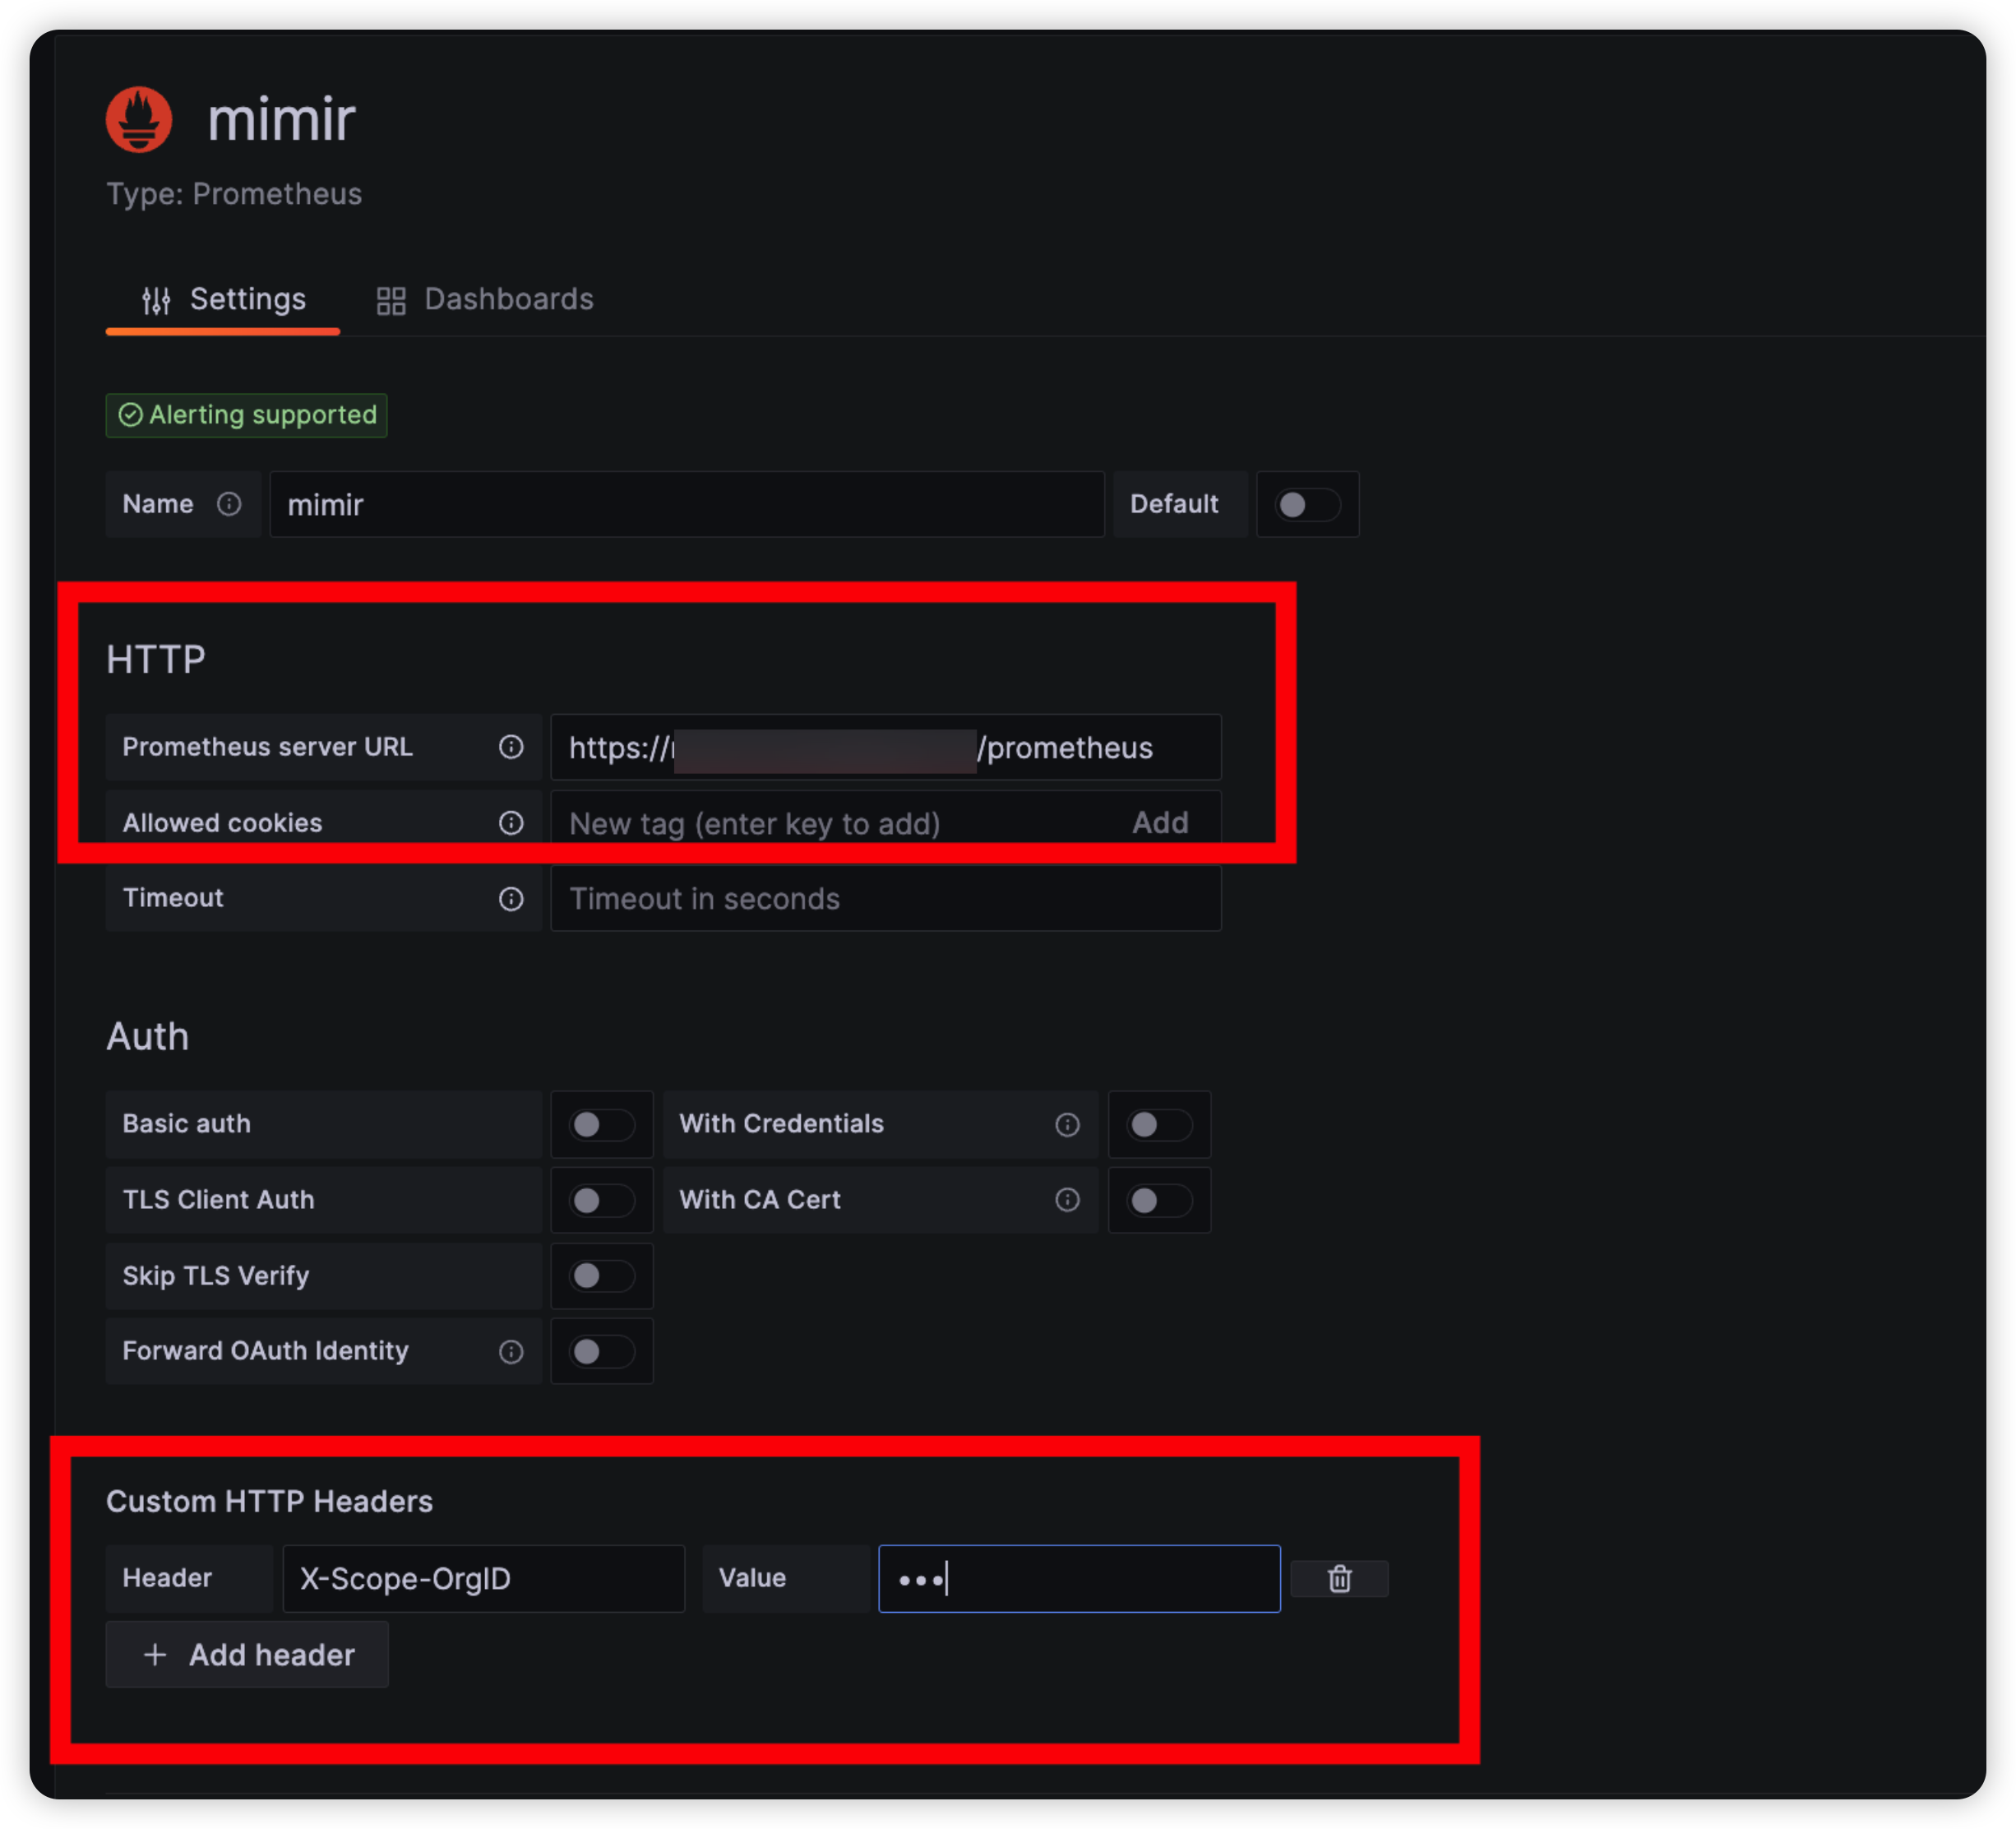Viewport: 2016px width, 1829px height.
Task: Click the Prometheus flame logo icon
Action: pos(139,119)
